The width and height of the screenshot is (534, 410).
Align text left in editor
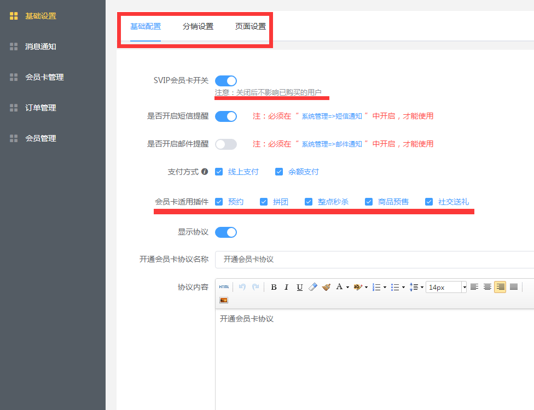[474, 287]
